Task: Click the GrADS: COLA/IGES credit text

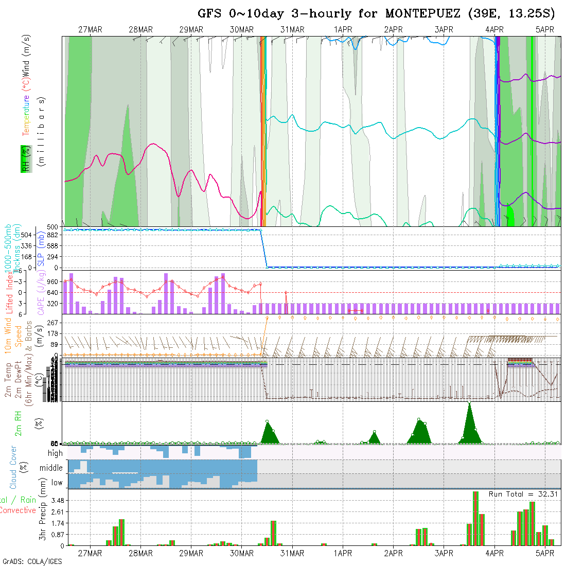Action: click(32, 561)
